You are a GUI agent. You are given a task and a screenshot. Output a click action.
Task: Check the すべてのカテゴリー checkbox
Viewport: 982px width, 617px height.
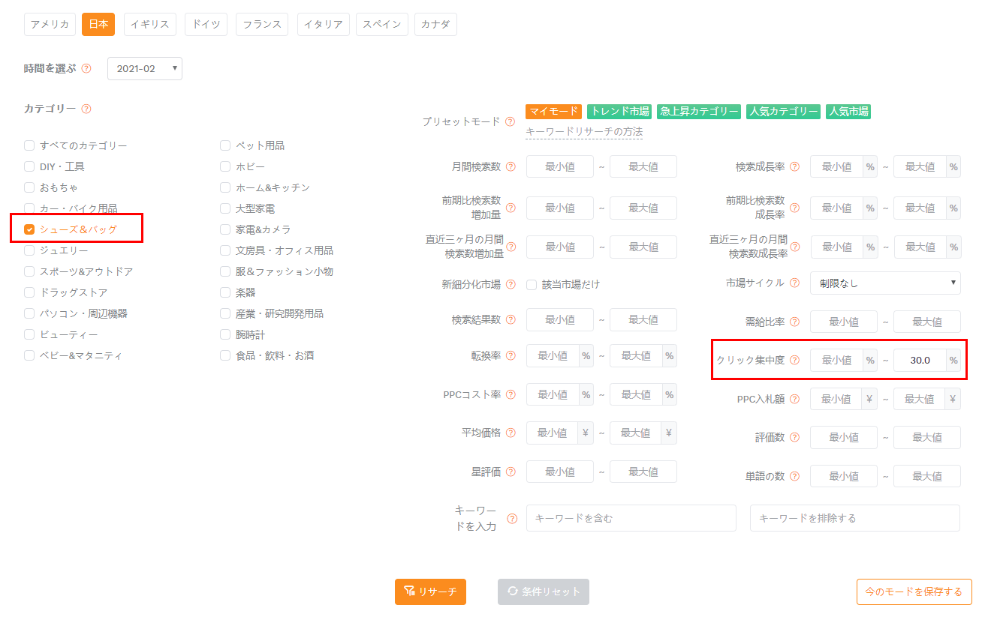coord(29,145)
